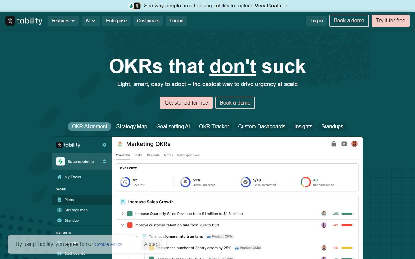The height and width of the screenshot is (259, 415).
Task: Open the Pricing page from the navbar
Action: point(176,20)
